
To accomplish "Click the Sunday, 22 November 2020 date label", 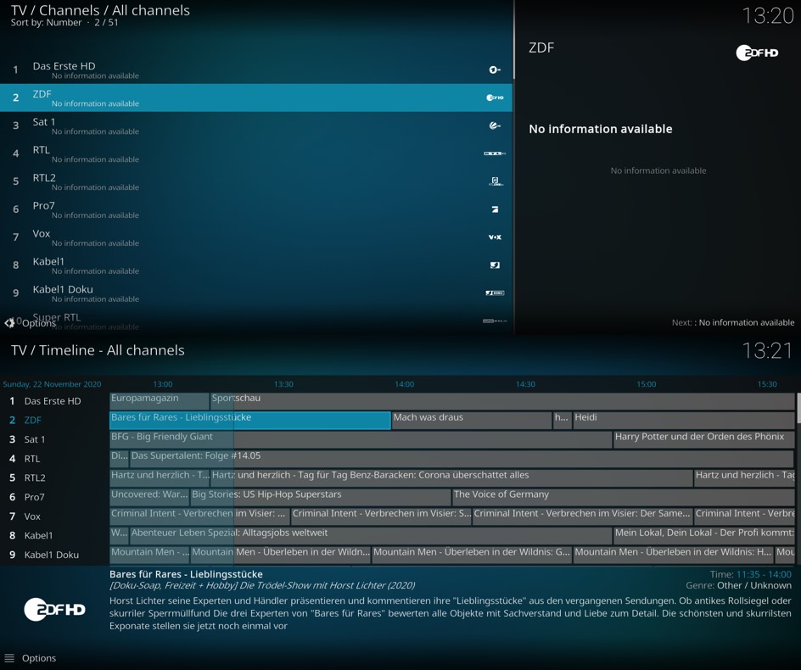I will [x=52, y=384].
